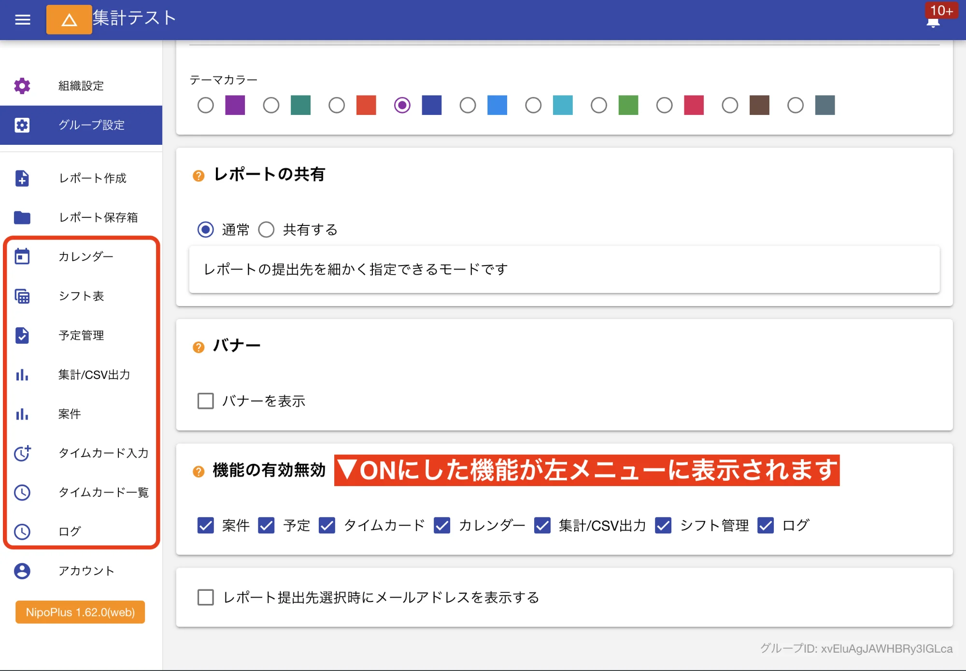966x671 pixels.
Task: Select the レポート作成 (create report) icon
Action: click(x=22, y=179)
